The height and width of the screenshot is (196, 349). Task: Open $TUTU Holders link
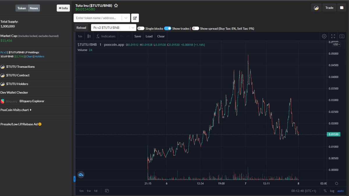[x=17, y=84]
